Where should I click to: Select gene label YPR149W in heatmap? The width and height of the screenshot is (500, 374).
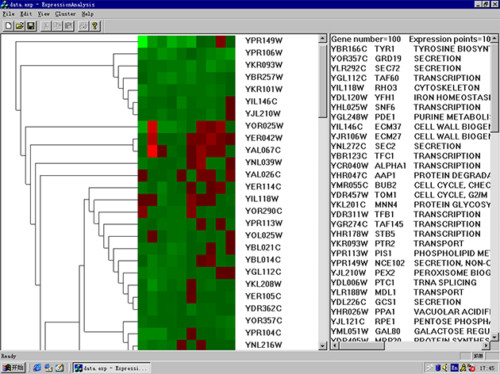click(263, 41)
